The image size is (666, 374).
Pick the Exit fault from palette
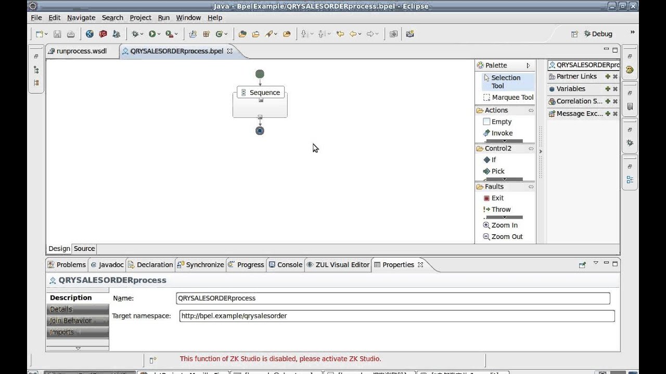pos(493,198)
